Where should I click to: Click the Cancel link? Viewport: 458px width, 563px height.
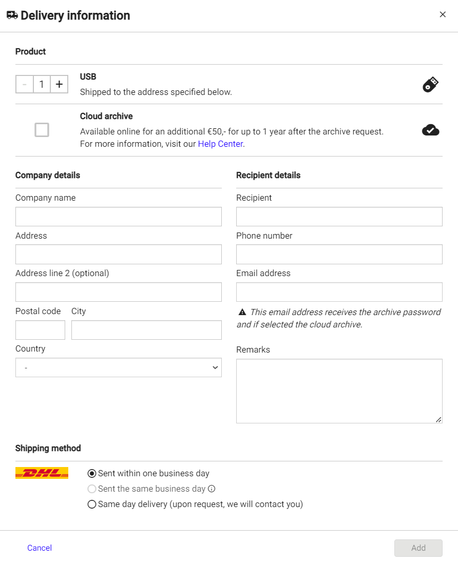[40, 548]
